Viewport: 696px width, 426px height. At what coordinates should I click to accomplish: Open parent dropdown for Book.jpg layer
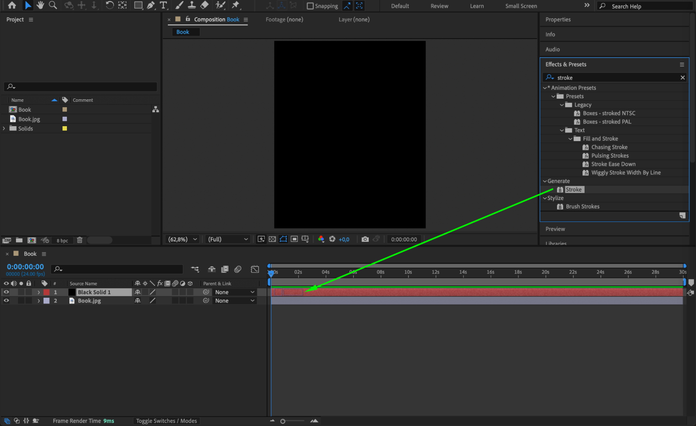235,301
